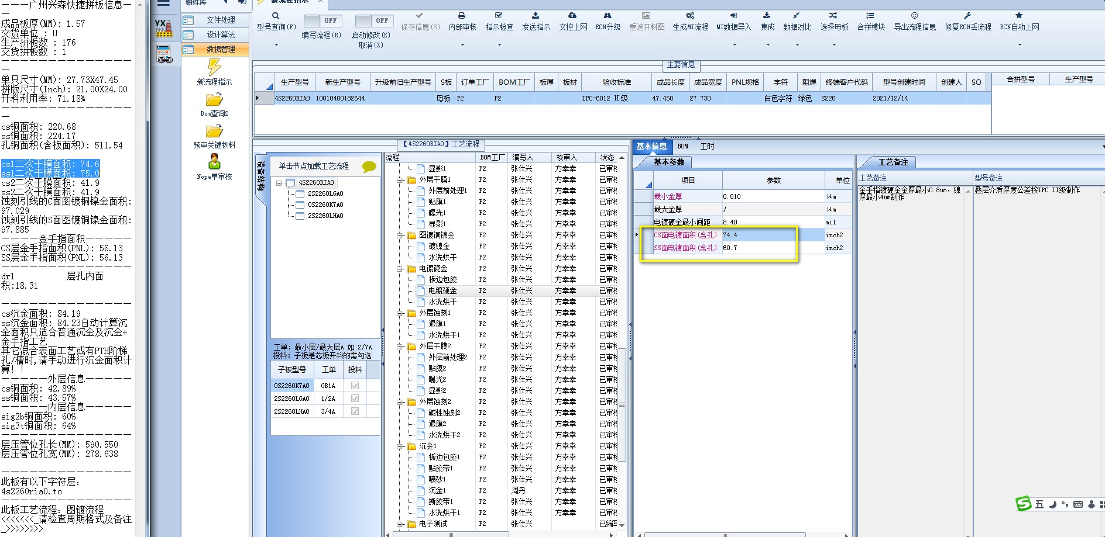This screenshot has height=537, width=1105.
Task: Click process list horizontal scrollbar
Action: [x=451, y=534]
